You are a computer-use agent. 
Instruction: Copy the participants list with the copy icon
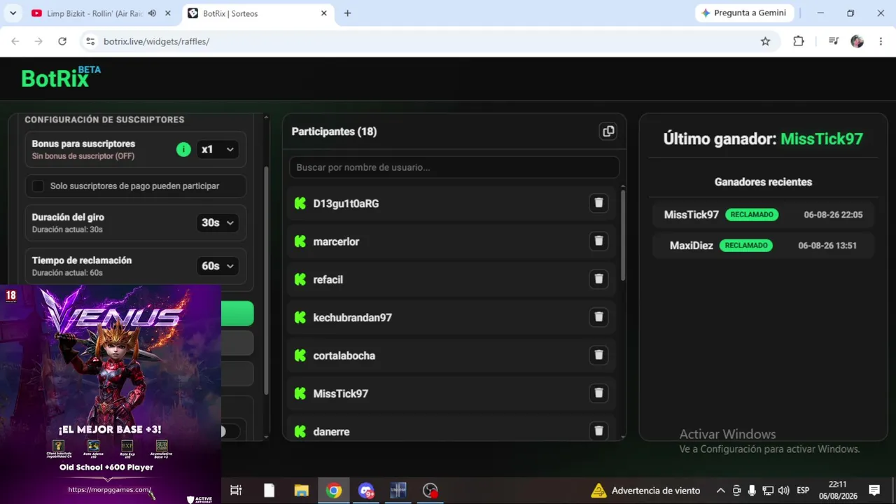[608, 132]
